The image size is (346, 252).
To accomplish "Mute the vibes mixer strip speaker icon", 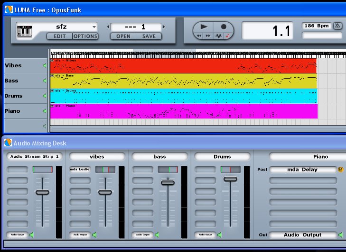I will click(94, 235).
